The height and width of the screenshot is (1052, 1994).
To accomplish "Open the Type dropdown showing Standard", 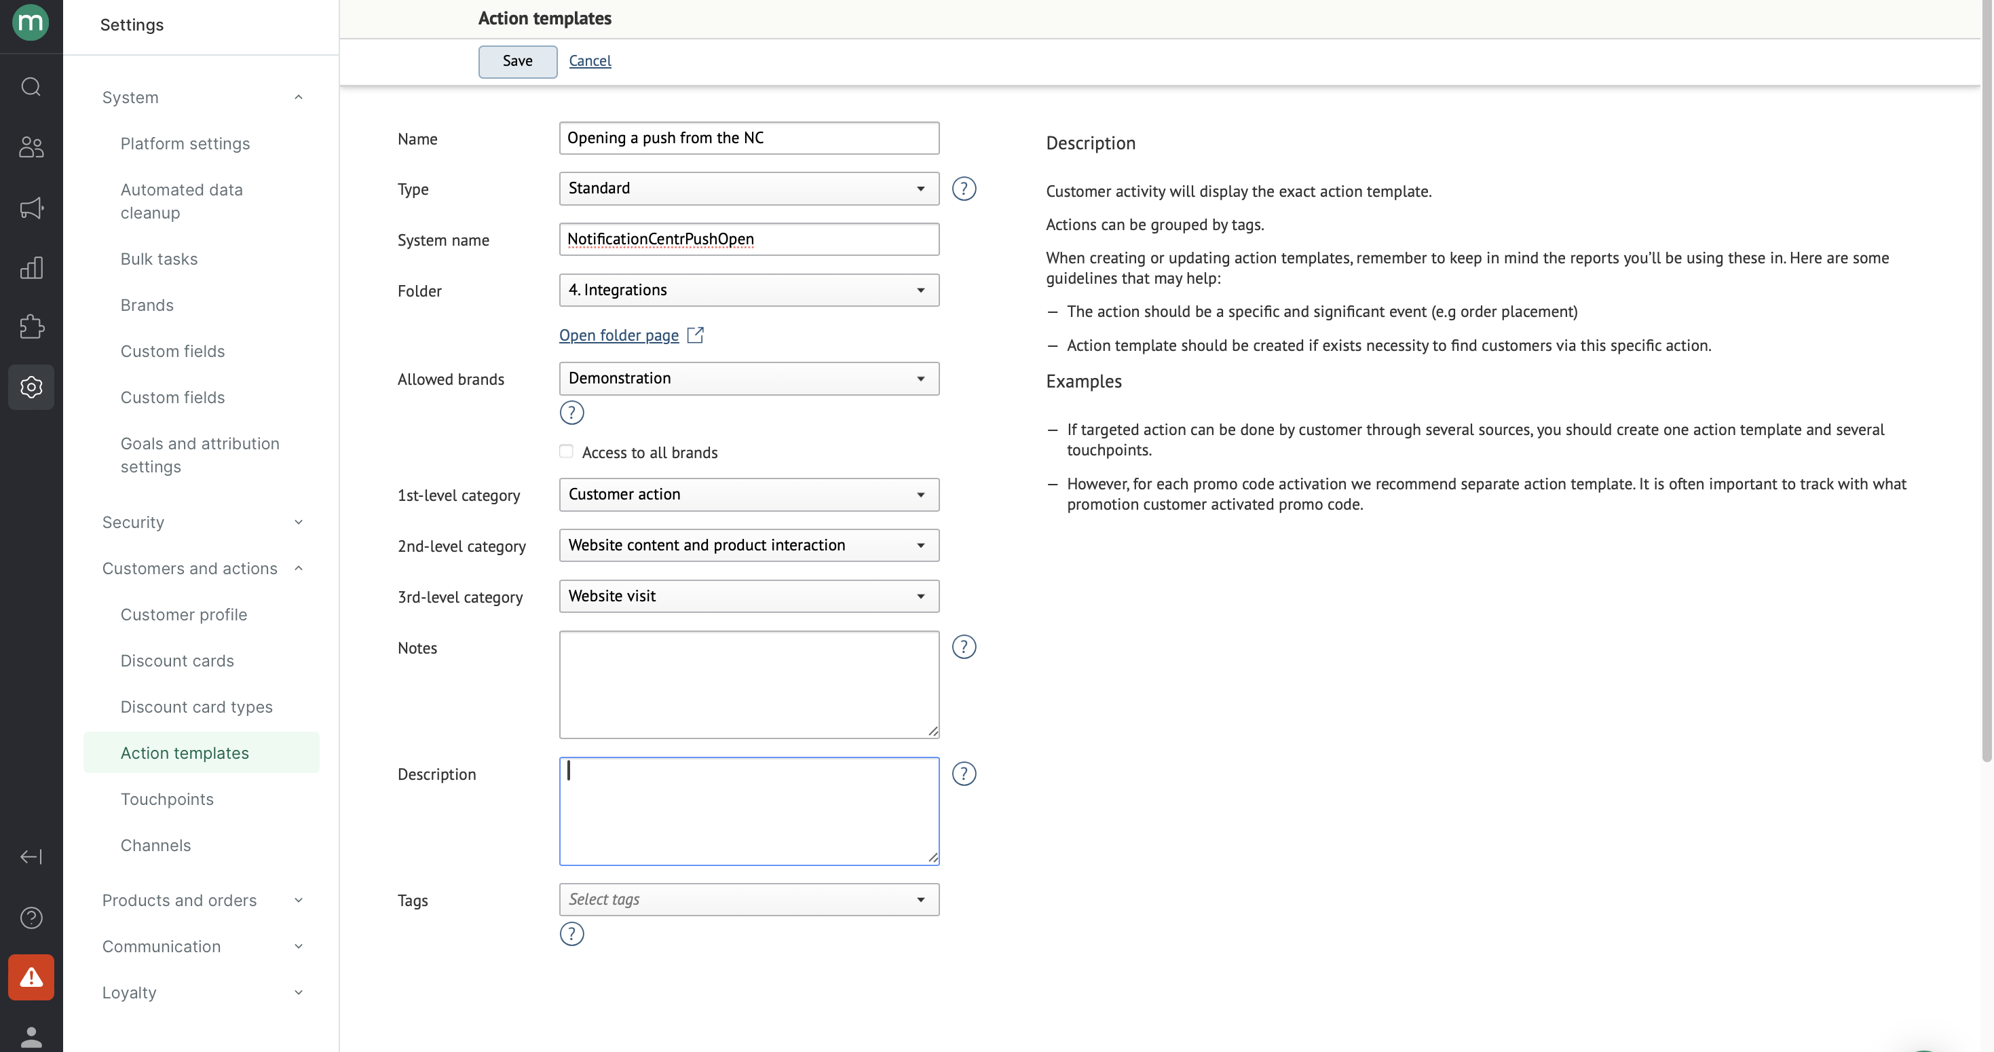I will (x=749, y=189).
